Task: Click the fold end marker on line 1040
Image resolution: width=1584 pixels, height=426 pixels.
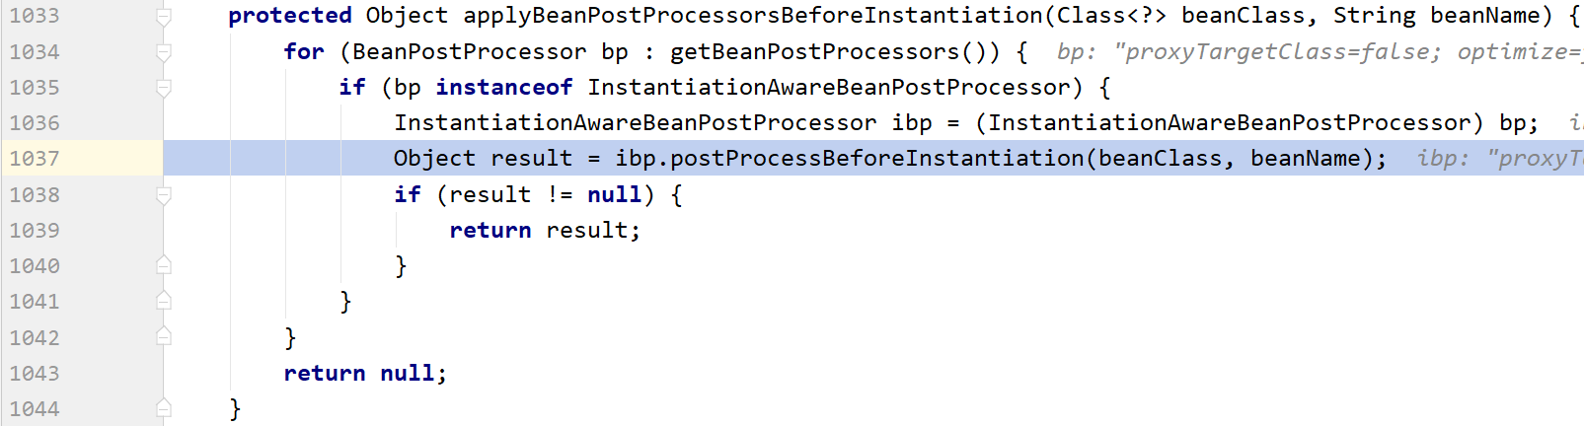Action: [164, 265]
